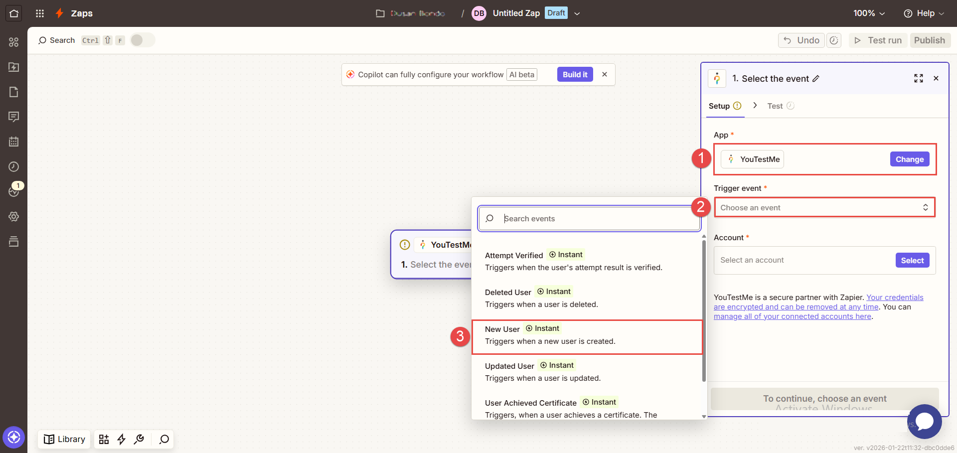Screen dimensions: 957x453
Task: Click the Zaps heading text
Action: (82, 13)
